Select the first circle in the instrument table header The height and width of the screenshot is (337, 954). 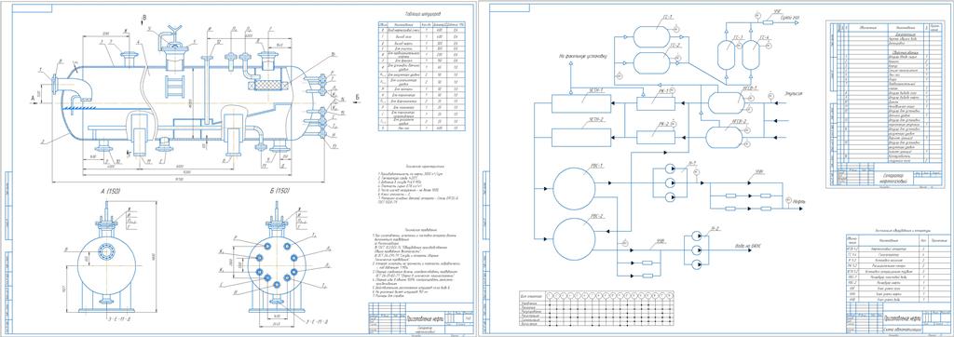point(551,295)
